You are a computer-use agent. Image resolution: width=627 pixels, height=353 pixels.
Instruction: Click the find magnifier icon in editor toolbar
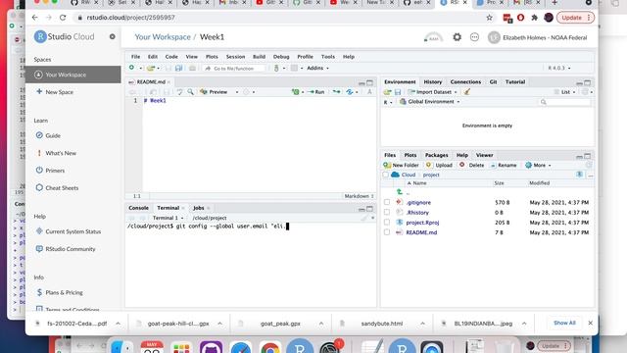click(190, 92)
